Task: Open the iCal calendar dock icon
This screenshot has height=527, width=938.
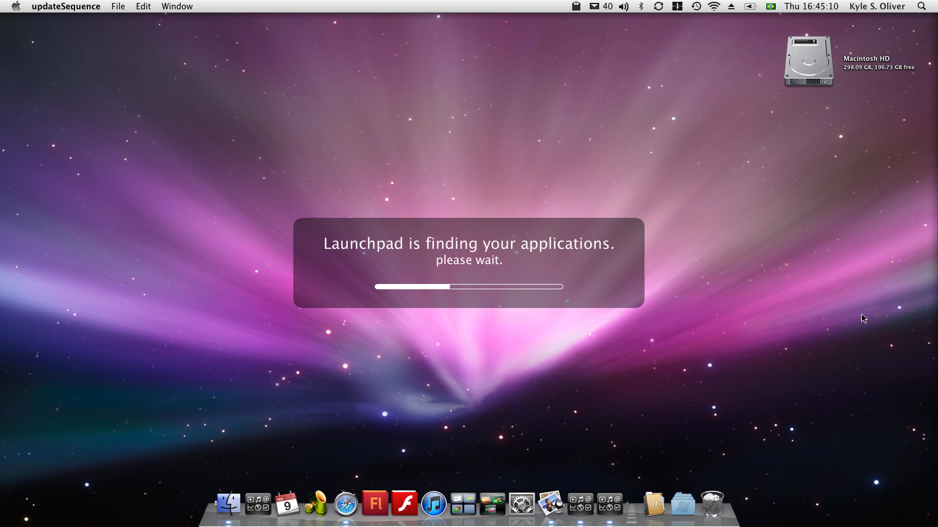Action: [287, 504]
